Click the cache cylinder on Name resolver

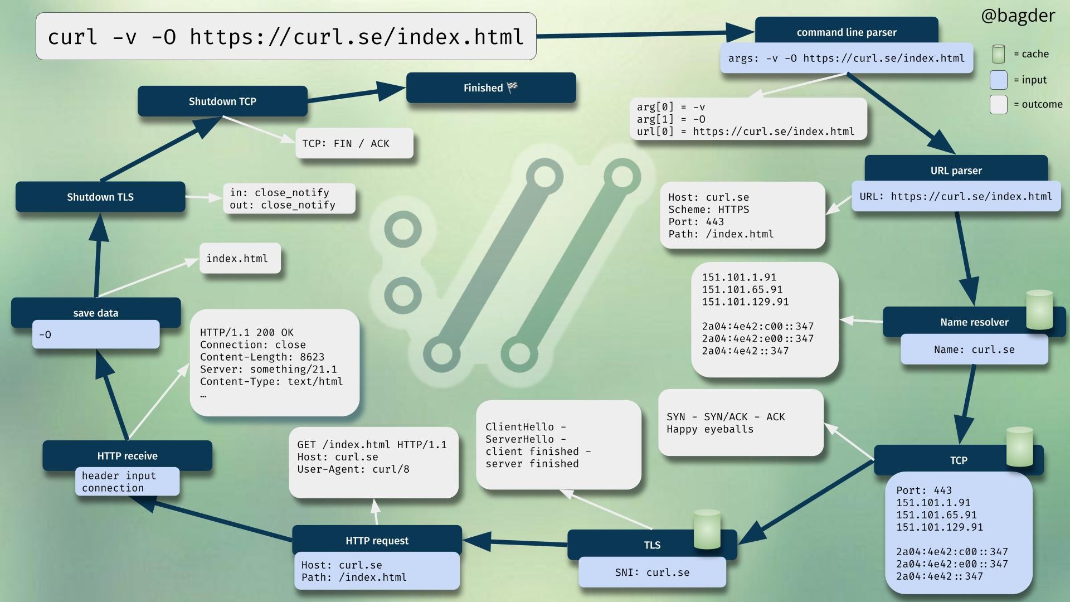tap(1039, 309)
